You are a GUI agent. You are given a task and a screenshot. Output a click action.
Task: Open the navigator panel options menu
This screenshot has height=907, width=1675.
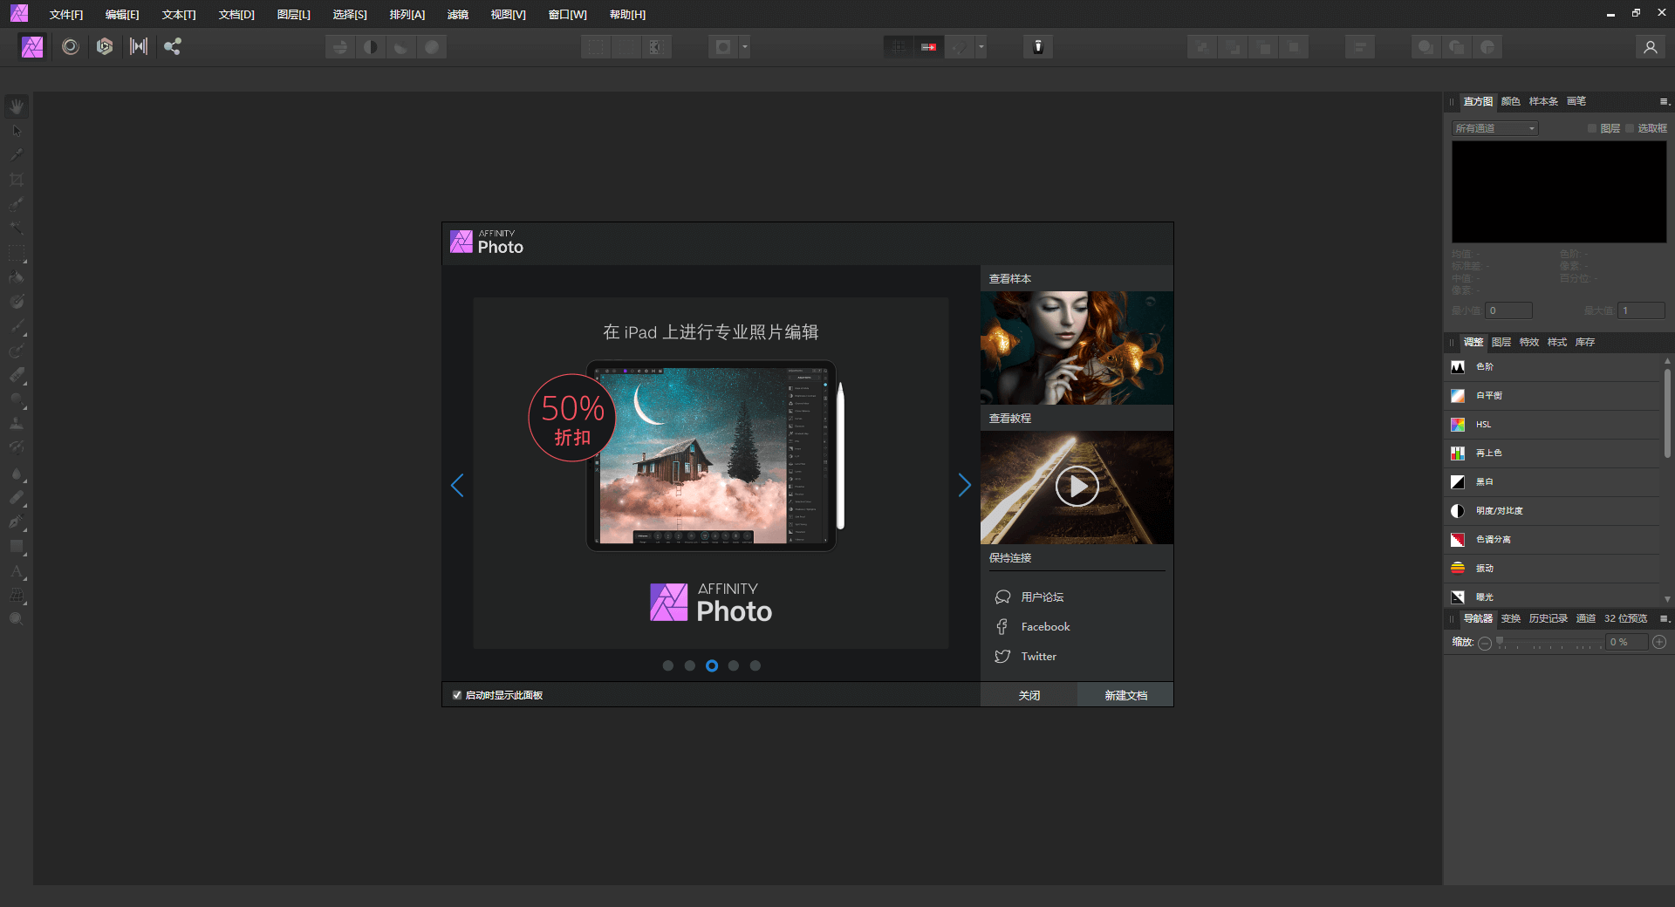tap(1664, 618)
